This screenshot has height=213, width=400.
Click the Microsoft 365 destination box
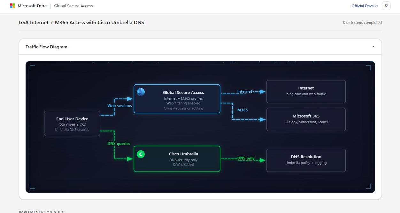306,119
